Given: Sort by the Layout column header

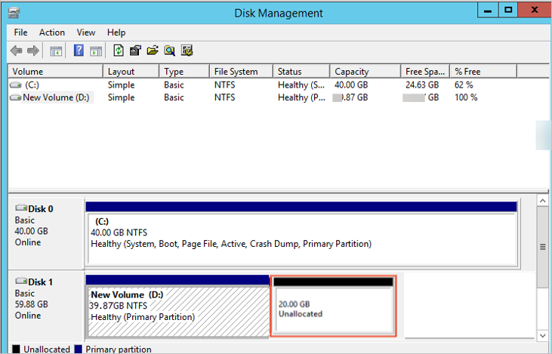Looking at the screenshot, I should (131, 72).
